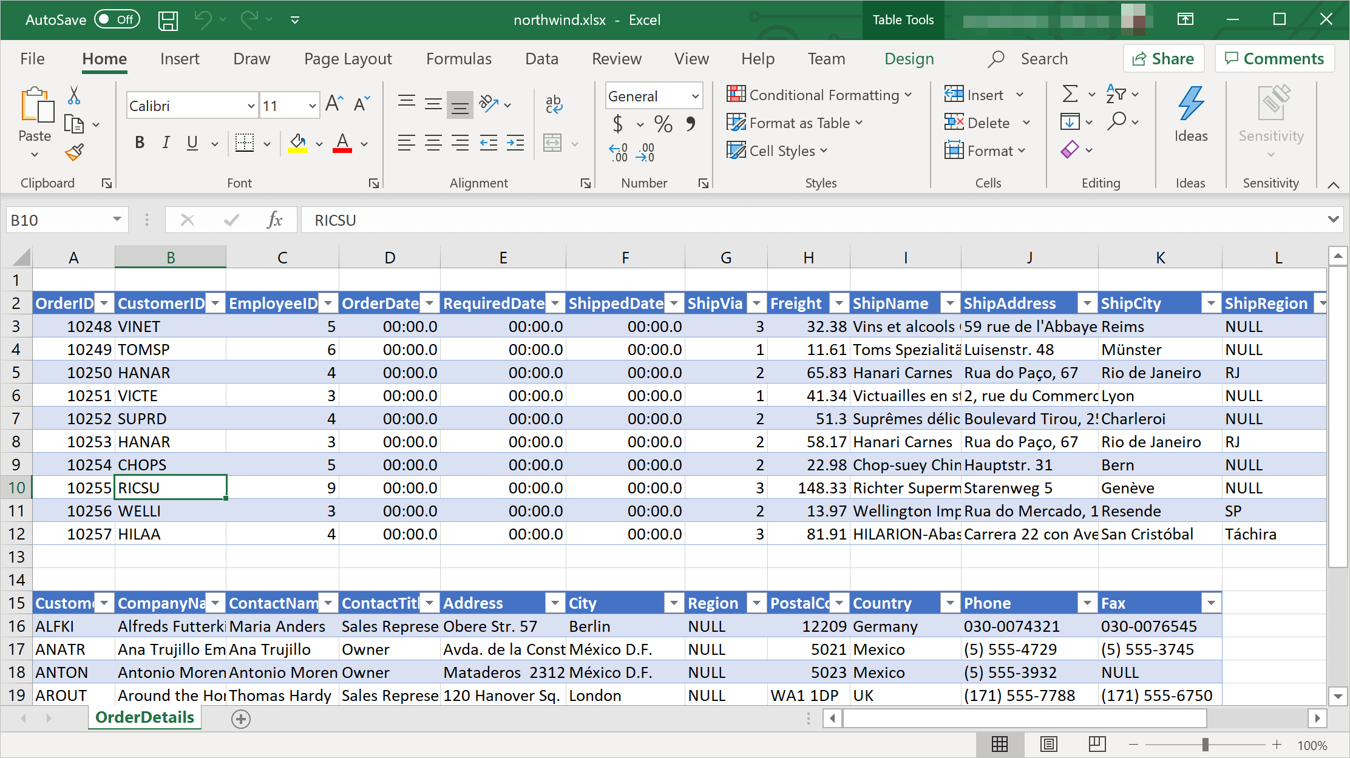Increase font size with large A icon
Image resolution: width=1350 pixels, height=758 pixels.
tap(334, 104)
